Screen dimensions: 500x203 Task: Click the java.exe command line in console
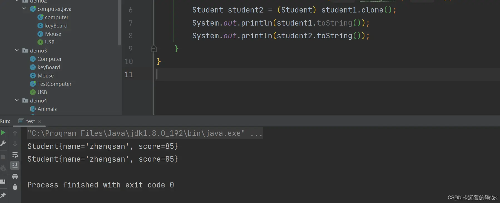pyautogui.click(x=145, y=133)
